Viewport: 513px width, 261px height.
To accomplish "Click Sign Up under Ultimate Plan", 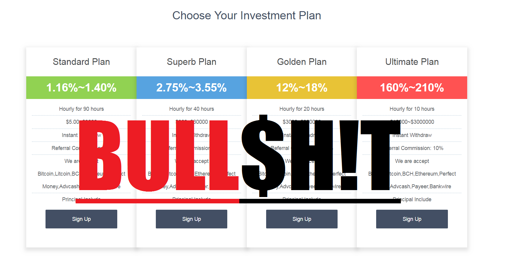I will click(x=412, y=219).
